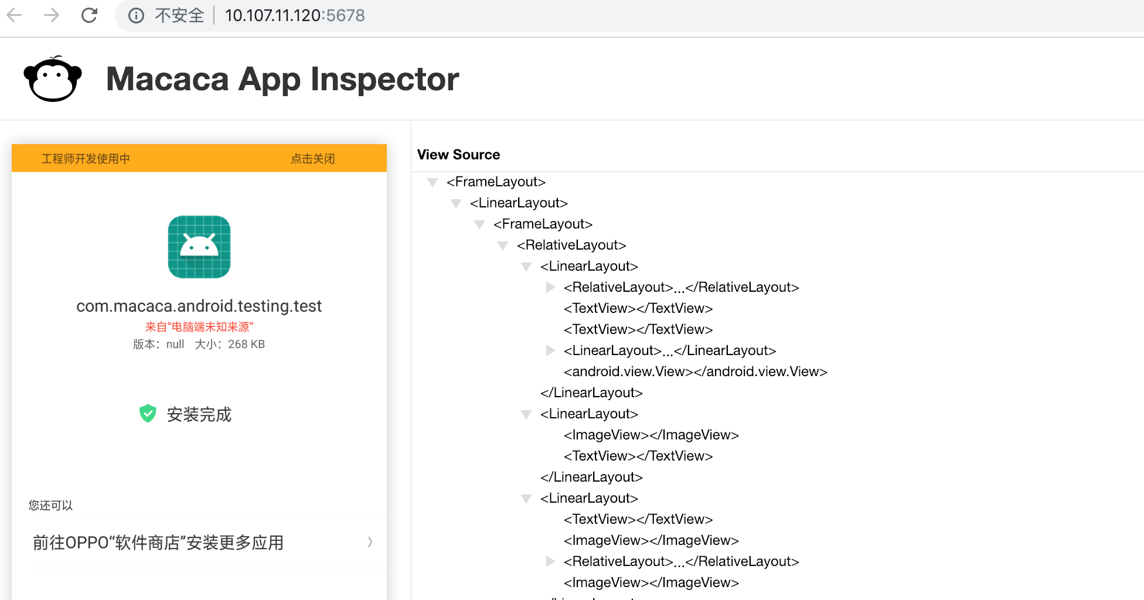This screenshot has height=600, width=1144.
Task: Click 点击关闭 in the orange banner
Action: click(313, 159)
